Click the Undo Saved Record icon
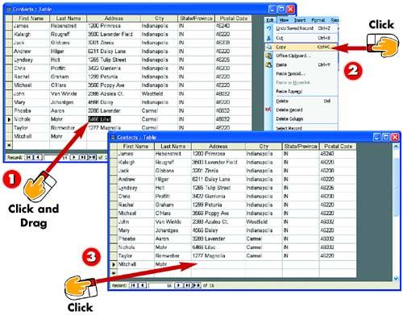This screenshot has width=403, height=315. pyautogui.click(x=269, y=28)
